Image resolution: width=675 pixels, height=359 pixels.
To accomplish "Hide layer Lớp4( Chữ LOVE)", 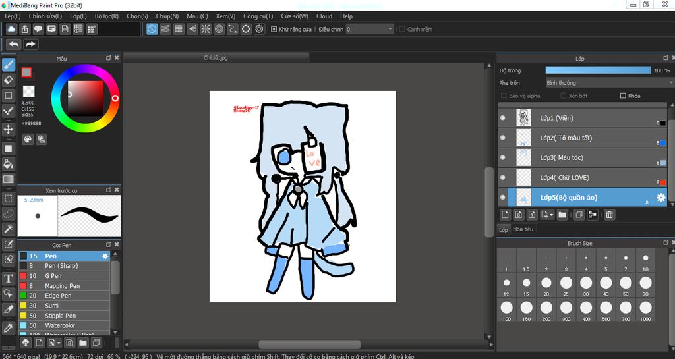I will tap(503, 177).
